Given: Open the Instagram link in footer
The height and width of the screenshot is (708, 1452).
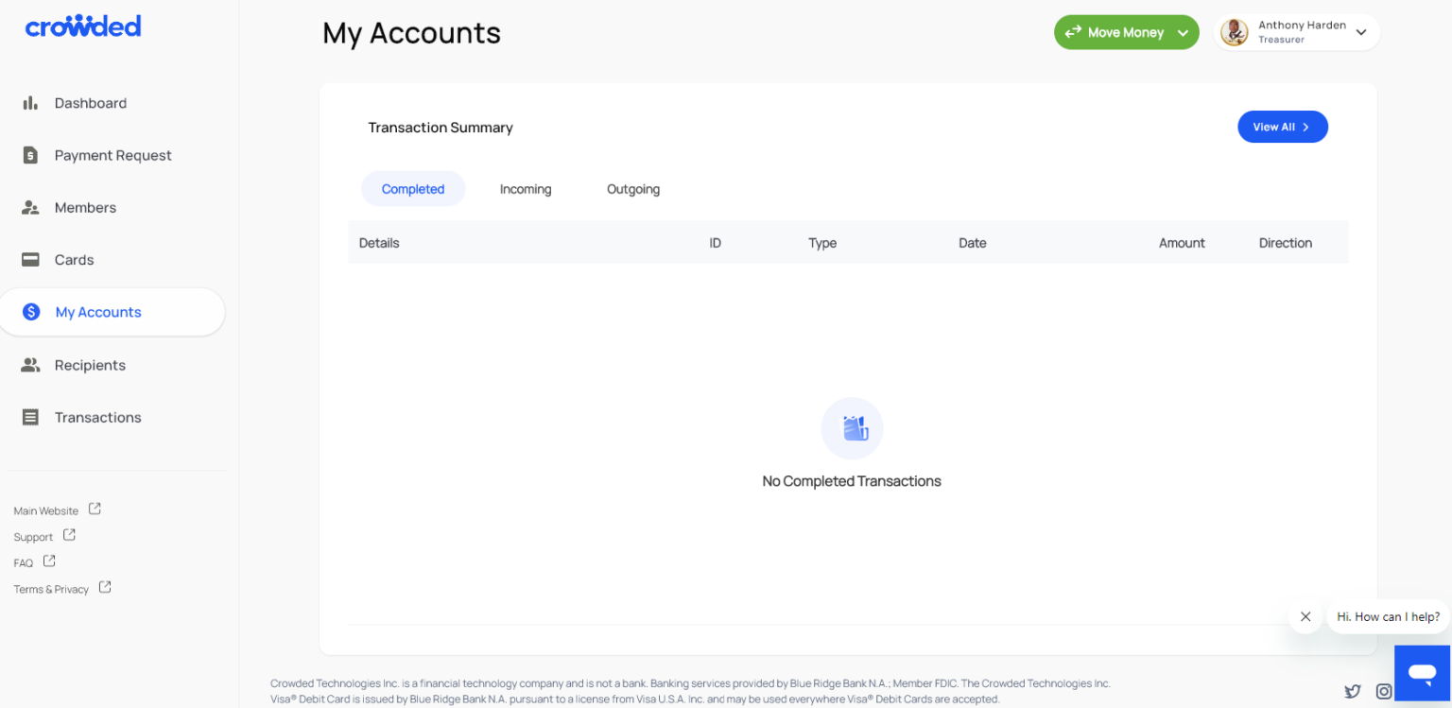Looking at the screenshot, I should click(1384, 691).
